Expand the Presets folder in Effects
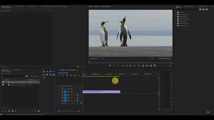 tap(176, 12)
